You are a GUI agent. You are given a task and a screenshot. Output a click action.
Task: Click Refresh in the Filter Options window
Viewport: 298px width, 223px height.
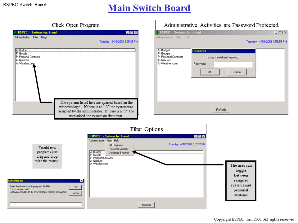pos(146,205)
